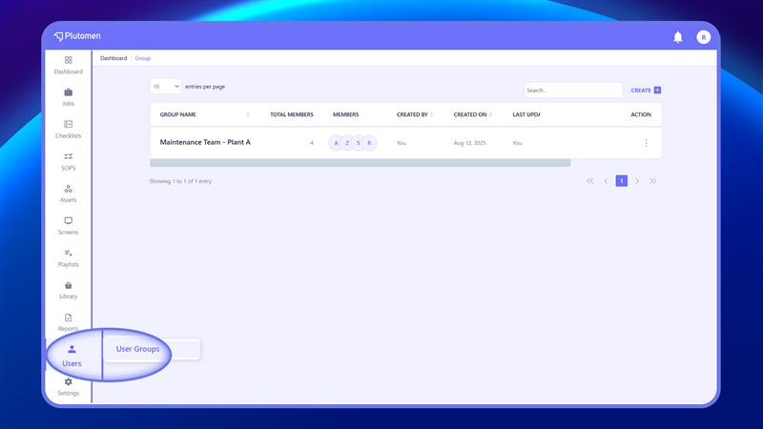Go to last page of results
Screen dimensions: 763x429
[x=653, y=181]
